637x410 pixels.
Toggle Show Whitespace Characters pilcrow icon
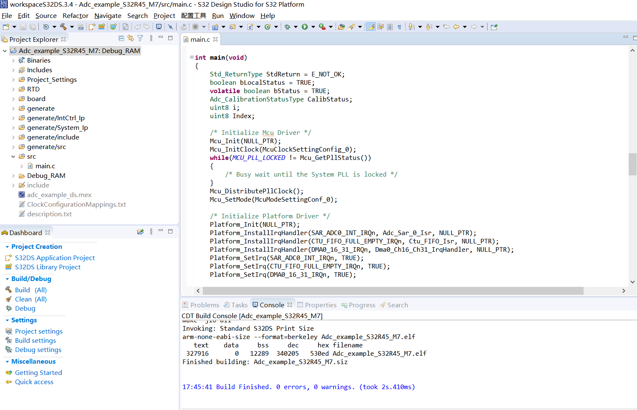pos(399,27)
